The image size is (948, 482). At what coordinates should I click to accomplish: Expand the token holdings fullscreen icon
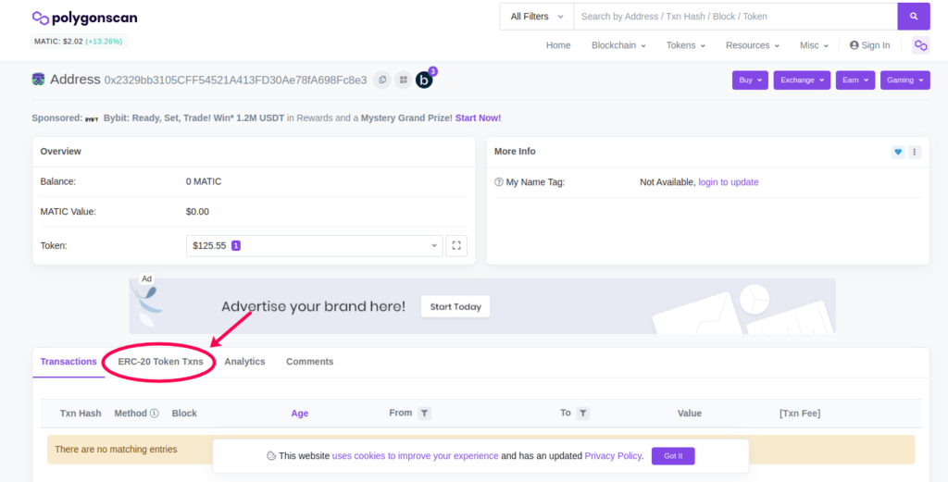pos(456,246)
